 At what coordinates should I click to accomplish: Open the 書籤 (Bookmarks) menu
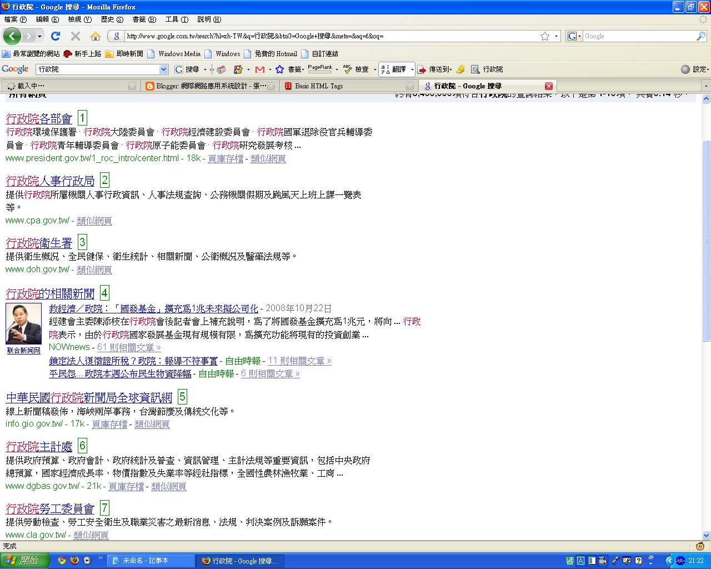coord(144,19)
